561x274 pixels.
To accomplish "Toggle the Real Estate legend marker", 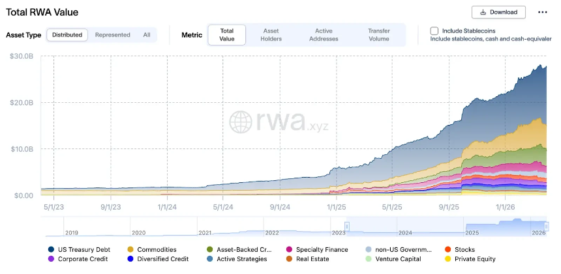I will tap(289, 259).
